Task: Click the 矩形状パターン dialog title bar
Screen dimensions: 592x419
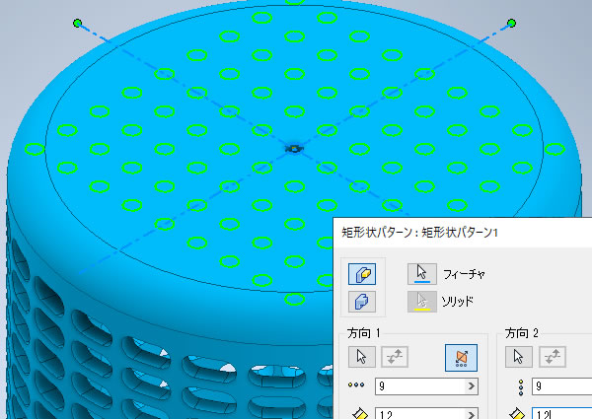Action: coord(463,233)
